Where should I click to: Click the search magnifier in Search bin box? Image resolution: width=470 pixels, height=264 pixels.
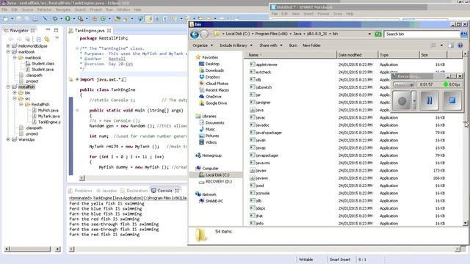pyautogui.click(x=463, y=34)
